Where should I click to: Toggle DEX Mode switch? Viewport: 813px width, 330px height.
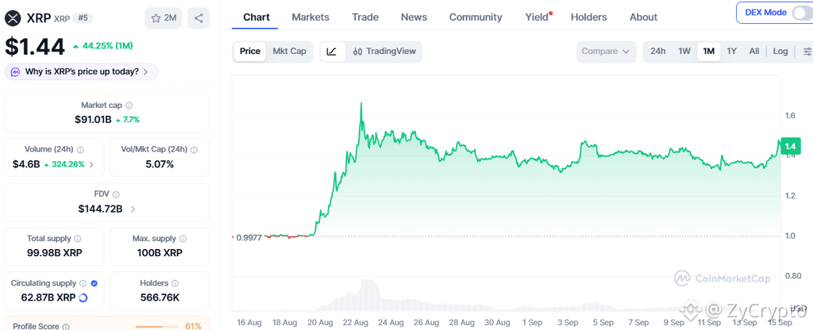coord(800,13)
